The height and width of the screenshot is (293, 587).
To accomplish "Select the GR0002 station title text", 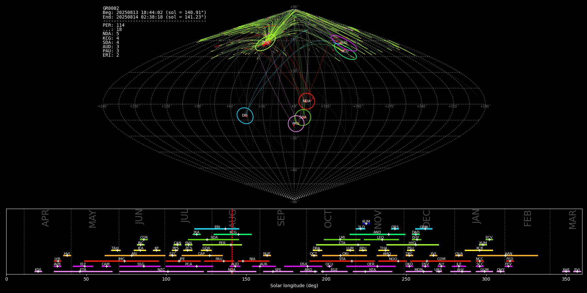I will (111, 8).
